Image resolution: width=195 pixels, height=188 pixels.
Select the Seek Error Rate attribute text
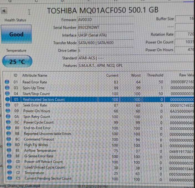(x=35, y=105)
